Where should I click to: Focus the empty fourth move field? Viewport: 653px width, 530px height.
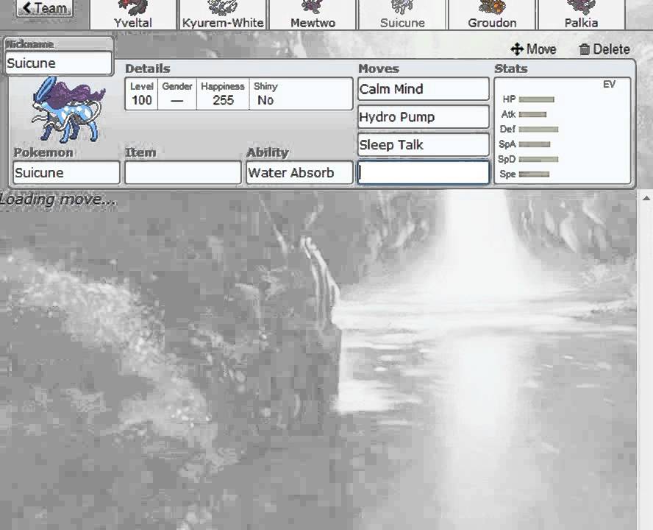coord(423,172)
